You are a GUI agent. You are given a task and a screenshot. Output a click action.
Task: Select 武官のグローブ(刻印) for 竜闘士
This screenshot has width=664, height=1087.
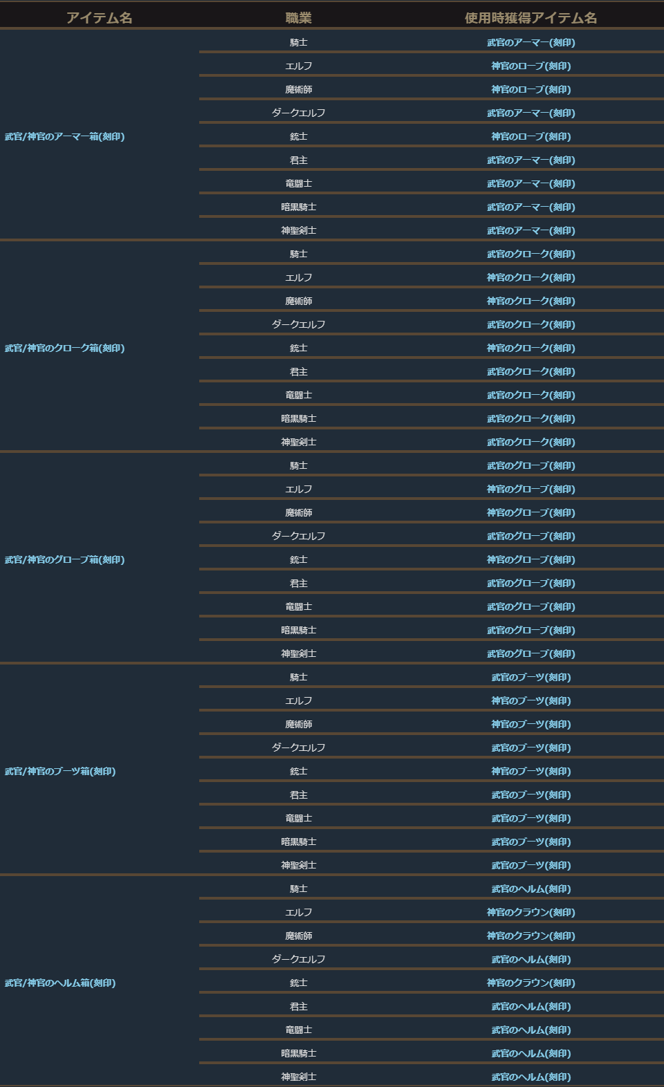pos(531,607)
